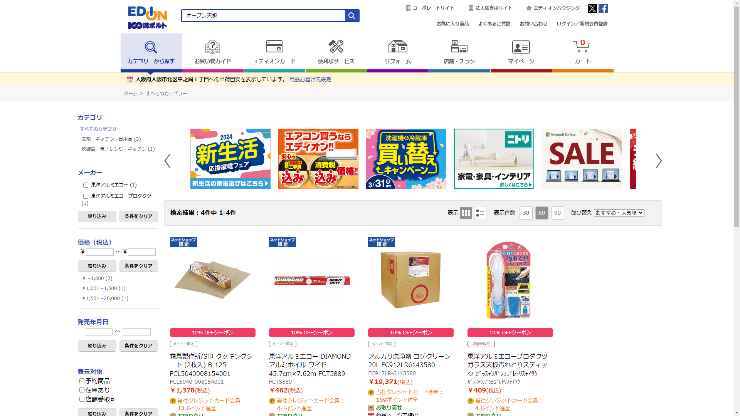Open the 並び替え sort dropdown

pyautogui.click(x=619, y=213)
